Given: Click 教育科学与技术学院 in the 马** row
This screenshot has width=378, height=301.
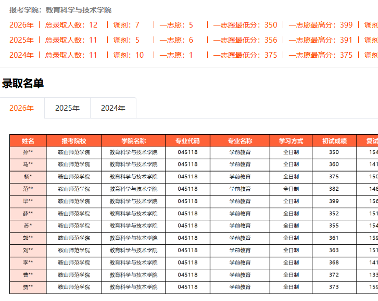Looking at the screenshot, I should coord(134,165).
